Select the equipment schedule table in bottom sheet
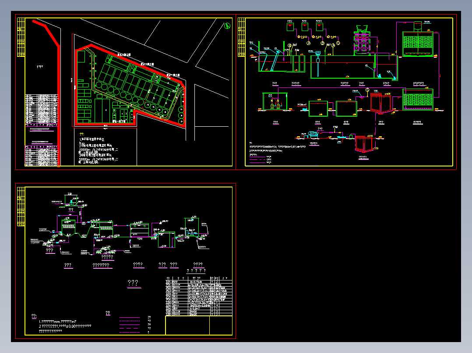Viewport: 472px width, 353px height. (x=199, y=296)
